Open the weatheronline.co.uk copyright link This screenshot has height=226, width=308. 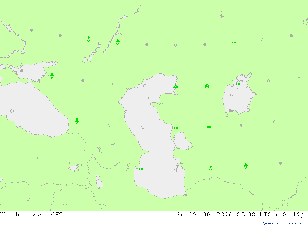coord(282,223)
